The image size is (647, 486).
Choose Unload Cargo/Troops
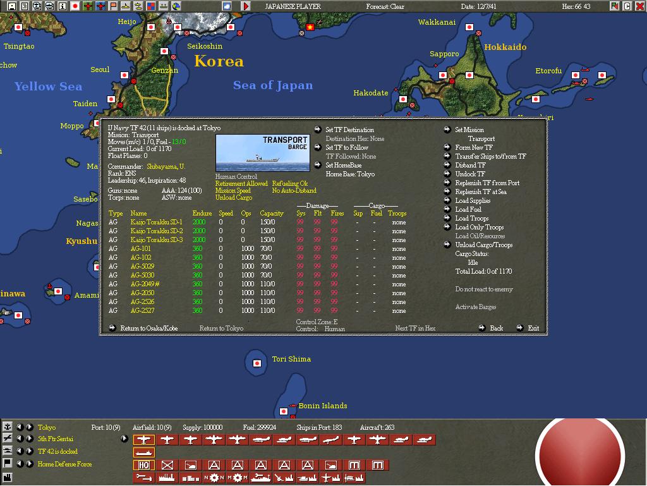(483, 245)
